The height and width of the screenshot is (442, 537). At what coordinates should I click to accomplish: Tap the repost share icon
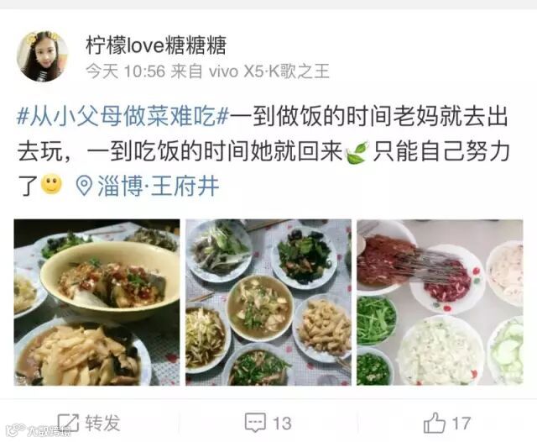coord(68,423)
